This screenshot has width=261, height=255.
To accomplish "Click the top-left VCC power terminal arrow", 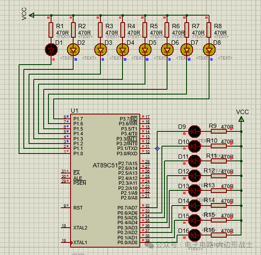I will click(32, 15).
